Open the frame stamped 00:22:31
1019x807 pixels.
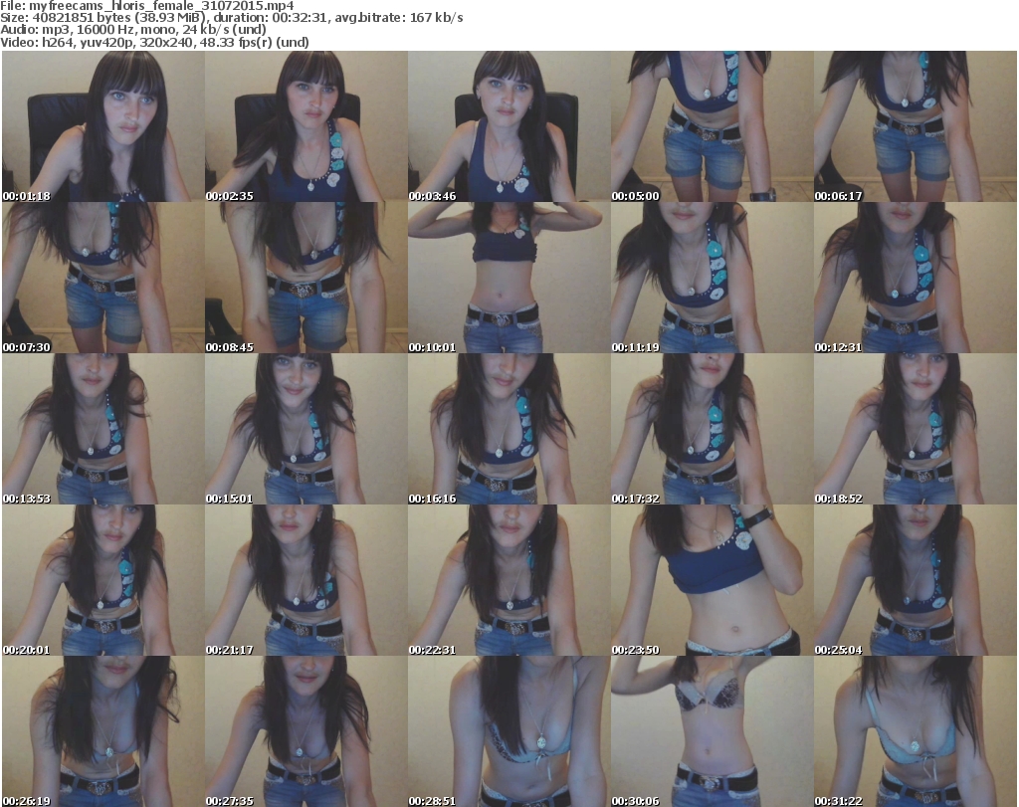(x=509, y=580)
